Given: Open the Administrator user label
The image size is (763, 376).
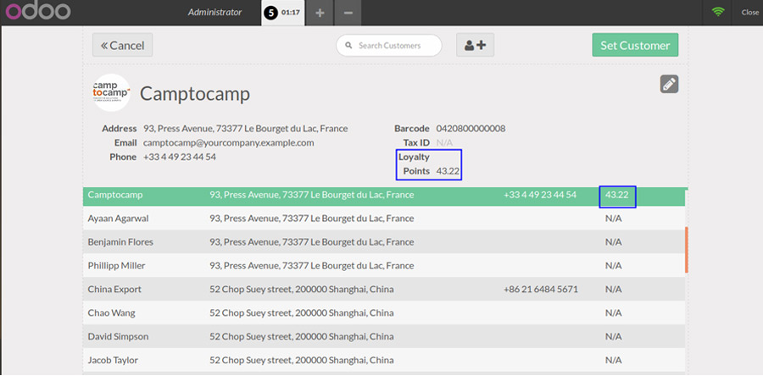Looking at the screenshot, I should point(214,13).
